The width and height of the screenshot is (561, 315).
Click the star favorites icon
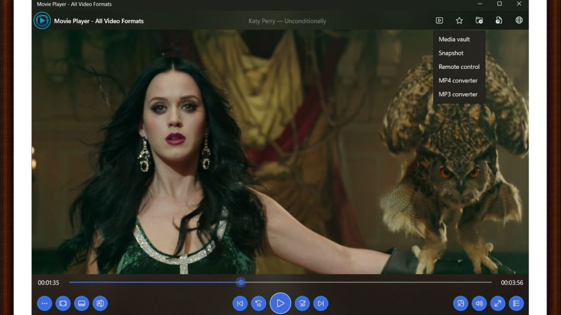coord(459,20)
